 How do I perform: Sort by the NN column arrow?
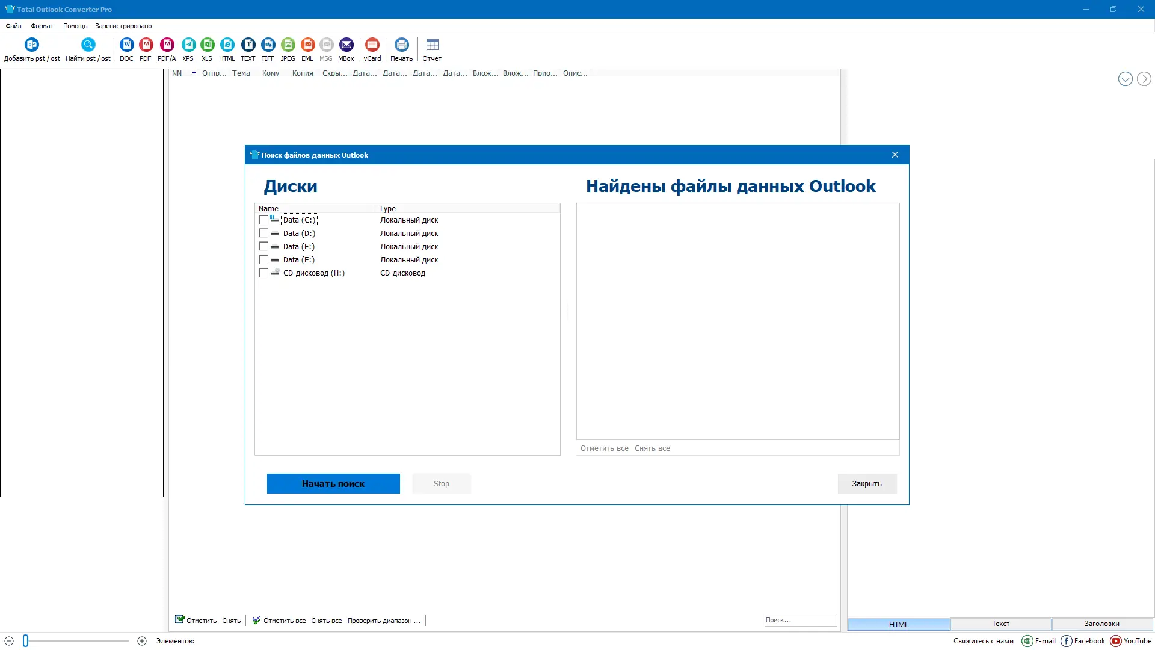click(194, 73)
